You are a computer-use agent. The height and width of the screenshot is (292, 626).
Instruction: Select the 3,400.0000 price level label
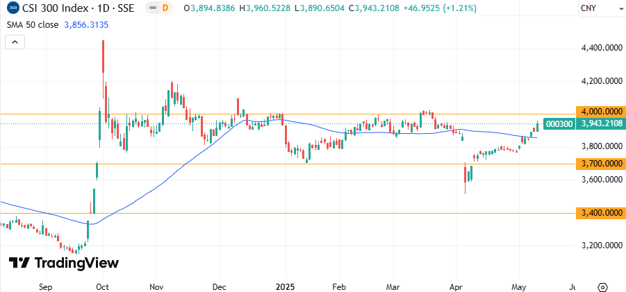[x=600, y=213]
